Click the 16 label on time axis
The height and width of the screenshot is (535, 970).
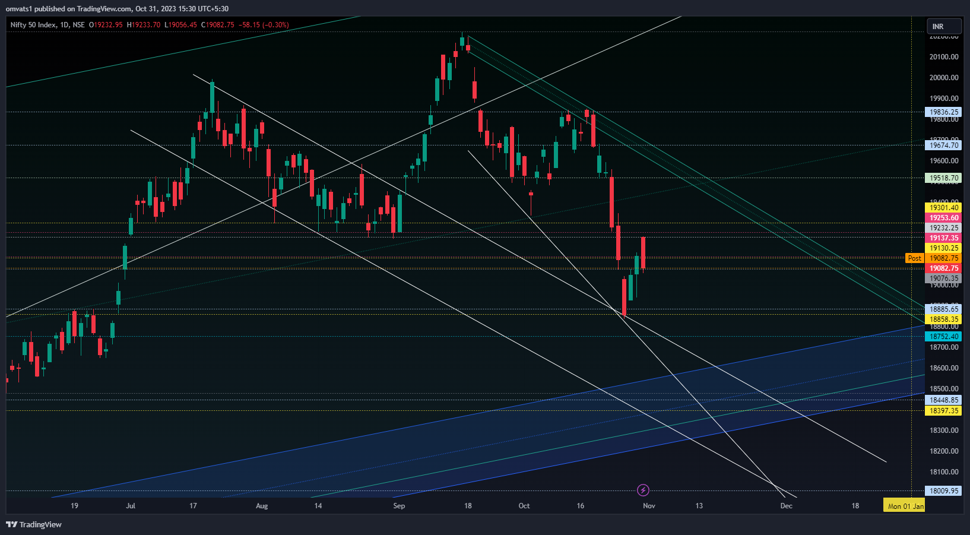pos(580,506)
